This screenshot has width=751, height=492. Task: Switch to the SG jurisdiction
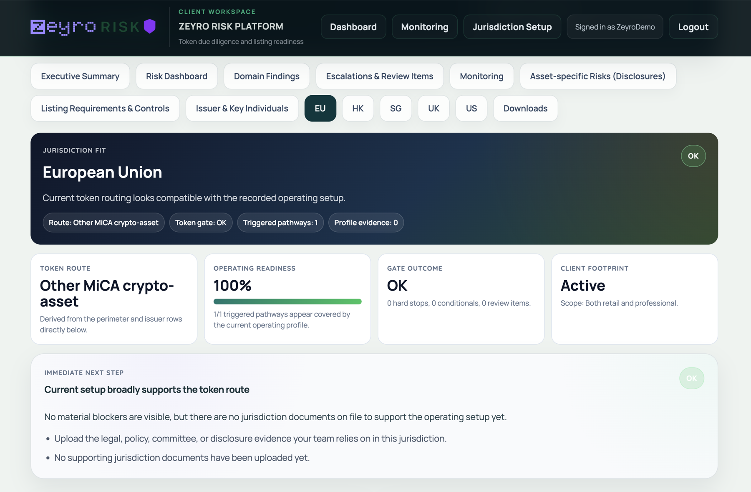pos(396,108)
